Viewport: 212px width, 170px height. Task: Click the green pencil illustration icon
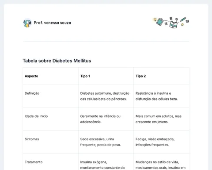(x=183, y=19)
